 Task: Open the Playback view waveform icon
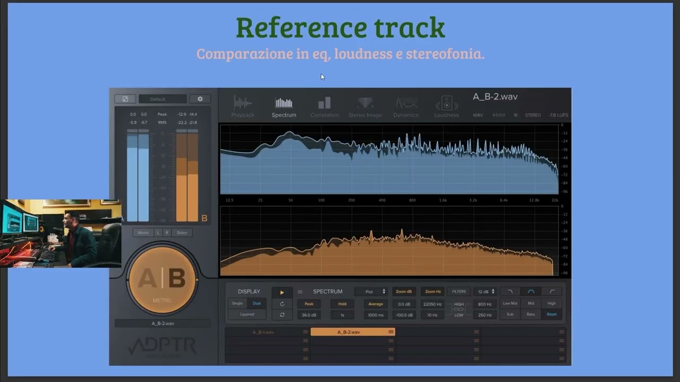coord(243,103)
